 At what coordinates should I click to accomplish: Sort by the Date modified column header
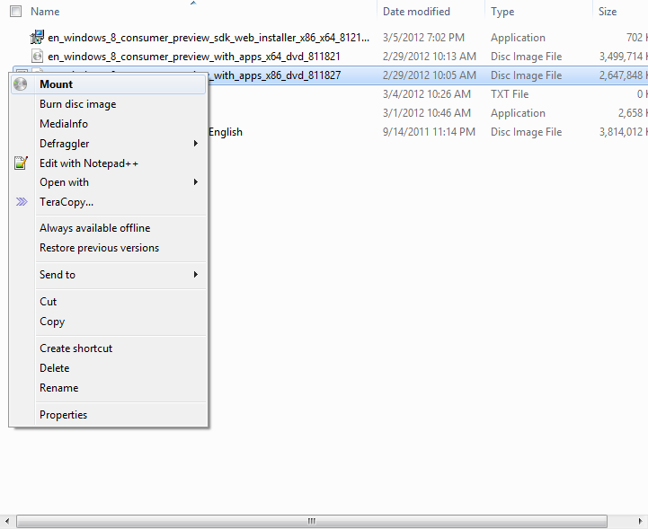pos(417,12)
